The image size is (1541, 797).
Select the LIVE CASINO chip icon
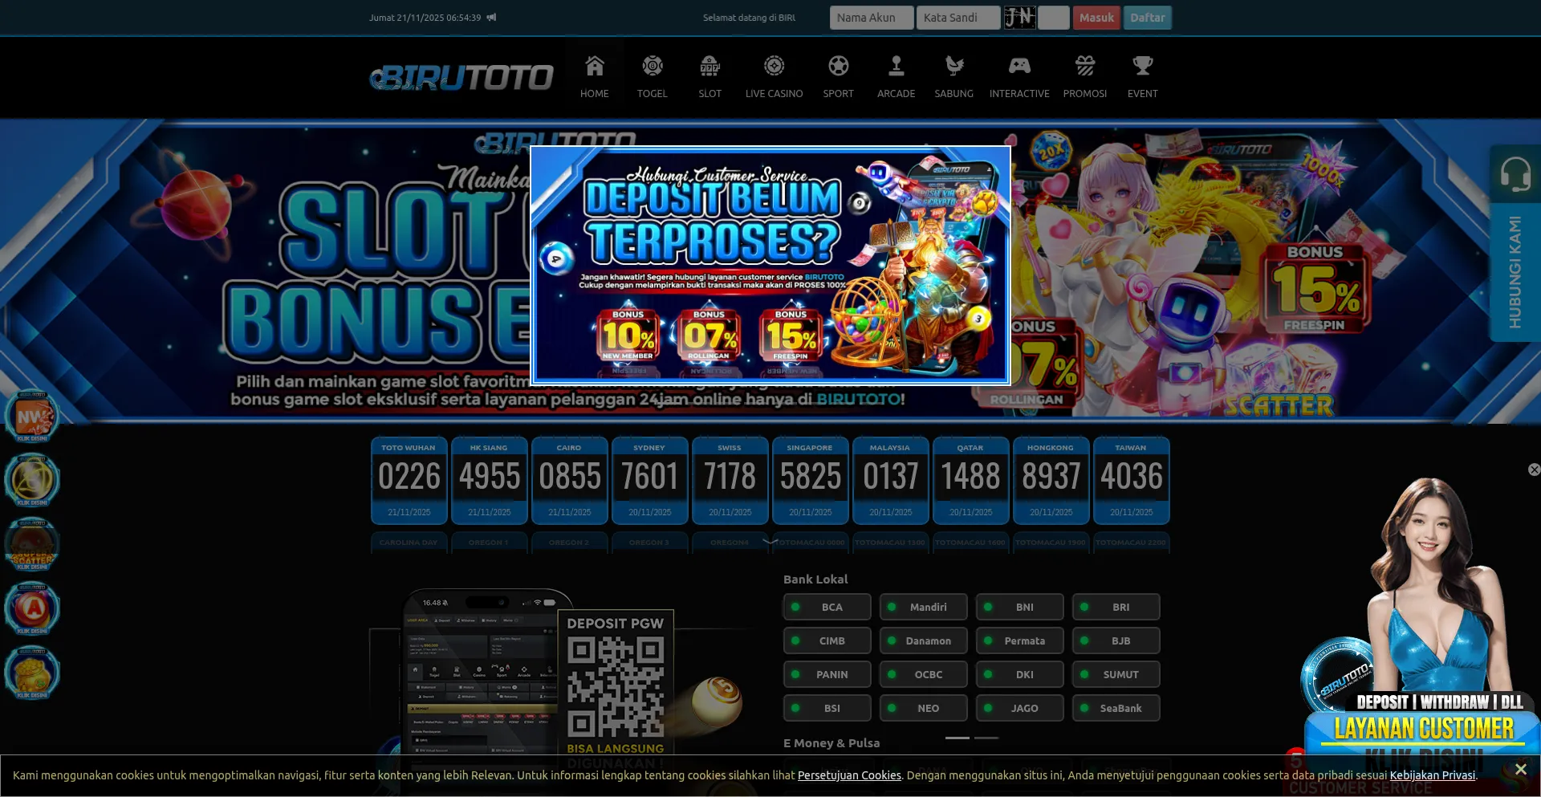774,66
